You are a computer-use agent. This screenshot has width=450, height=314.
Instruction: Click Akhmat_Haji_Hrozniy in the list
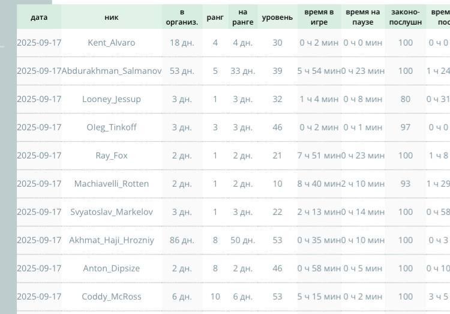[x=112, y=240]
